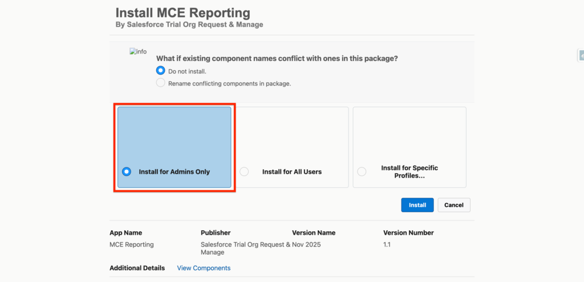This screenshot has height=282, width=584.
Task: Select the Install for Admins Only radio
Action: click(127, 171)
